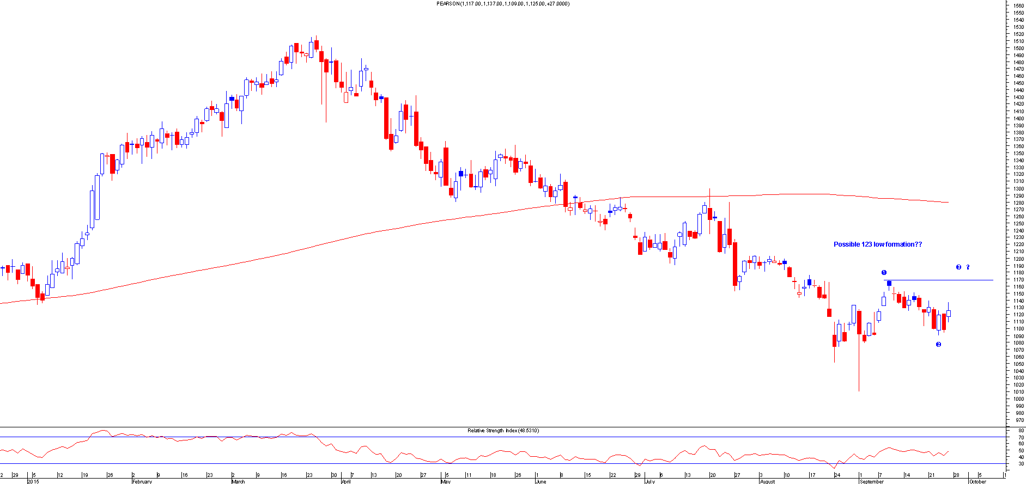Image resolution: width=1026 pixels, height=484 pixels.
Task: Click the blue question mark annotation
Action: (968, 267)
